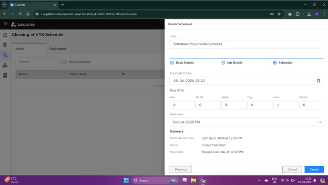Open File Explorer from the taskbar
The image size is (328, 185).
coord(194,180)
